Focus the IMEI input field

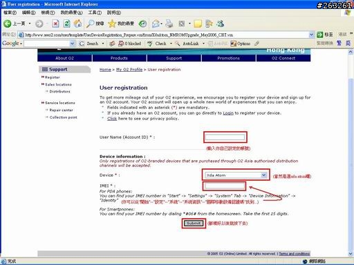[225, 186]
